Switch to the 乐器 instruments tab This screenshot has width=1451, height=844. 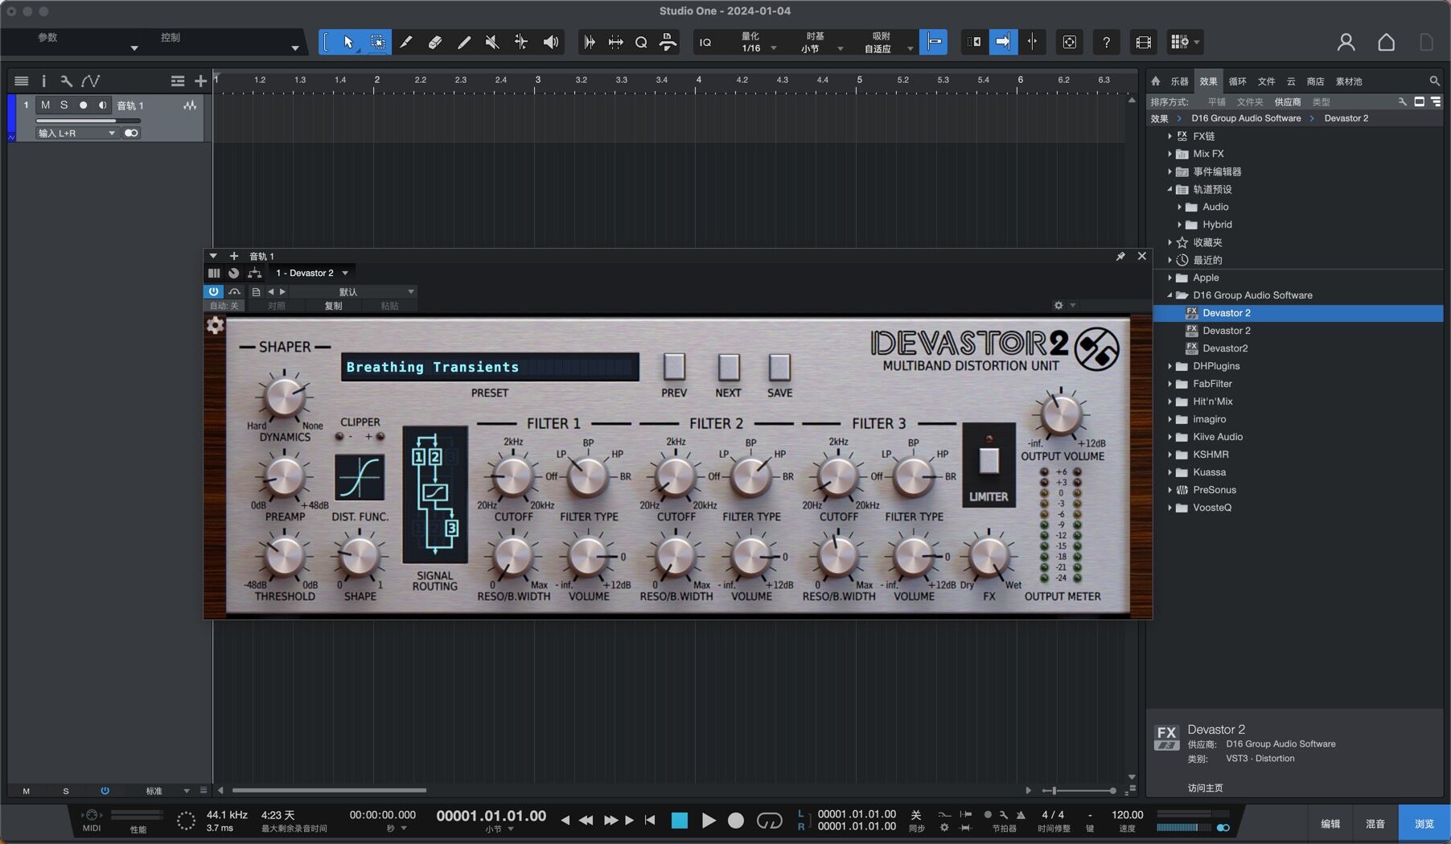[x=1179, y=81]
